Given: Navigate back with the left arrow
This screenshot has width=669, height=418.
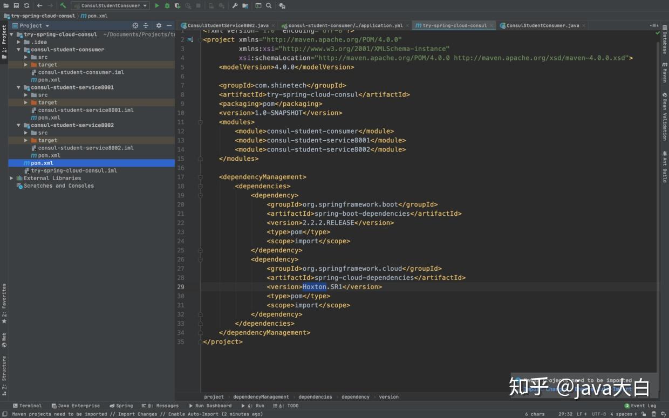Looking at the screenshot, I should (x=39, y=5).
